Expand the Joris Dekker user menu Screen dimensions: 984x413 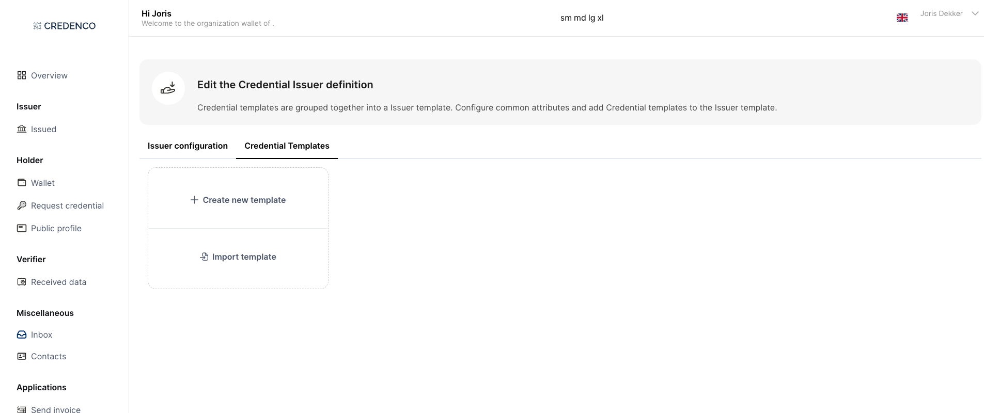[x=975, y=13]
